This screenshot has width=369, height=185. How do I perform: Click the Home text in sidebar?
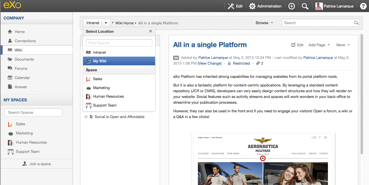20,32
